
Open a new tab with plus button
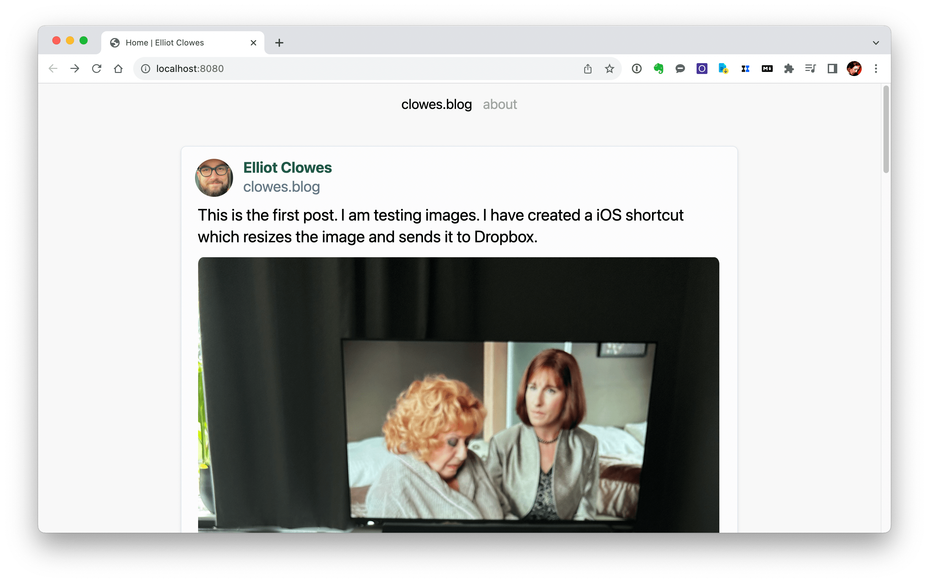(x=279, y=43)
